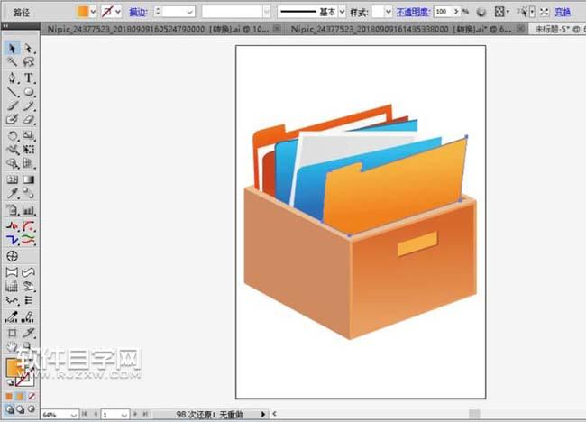Viewport: 586px width, 422px height.
Task: Click the 描边 stroke link
Action: [138, 12]
